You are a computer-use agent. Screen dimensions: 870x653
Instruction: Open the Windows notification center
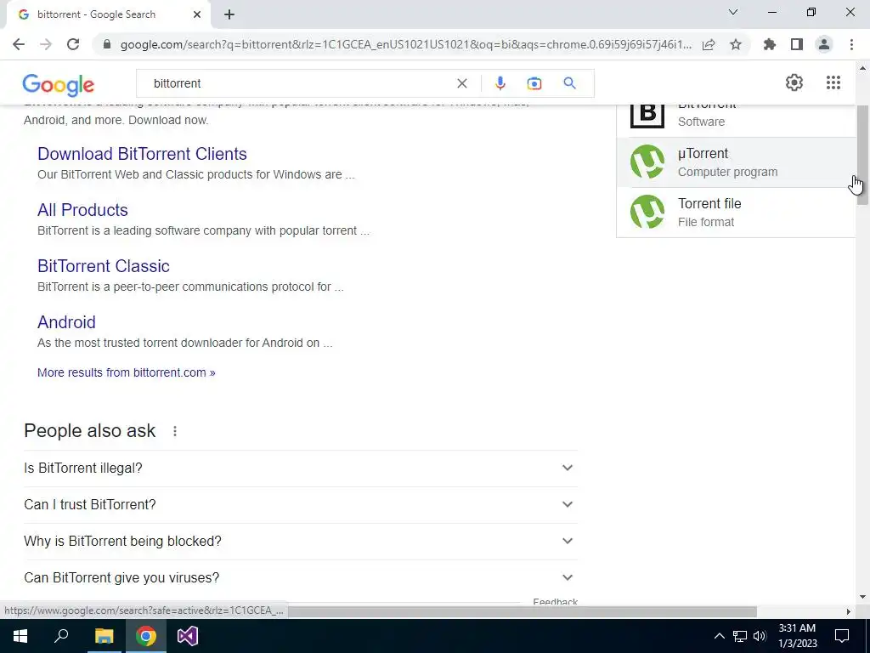pyautogui.click(x=842, y=636)
